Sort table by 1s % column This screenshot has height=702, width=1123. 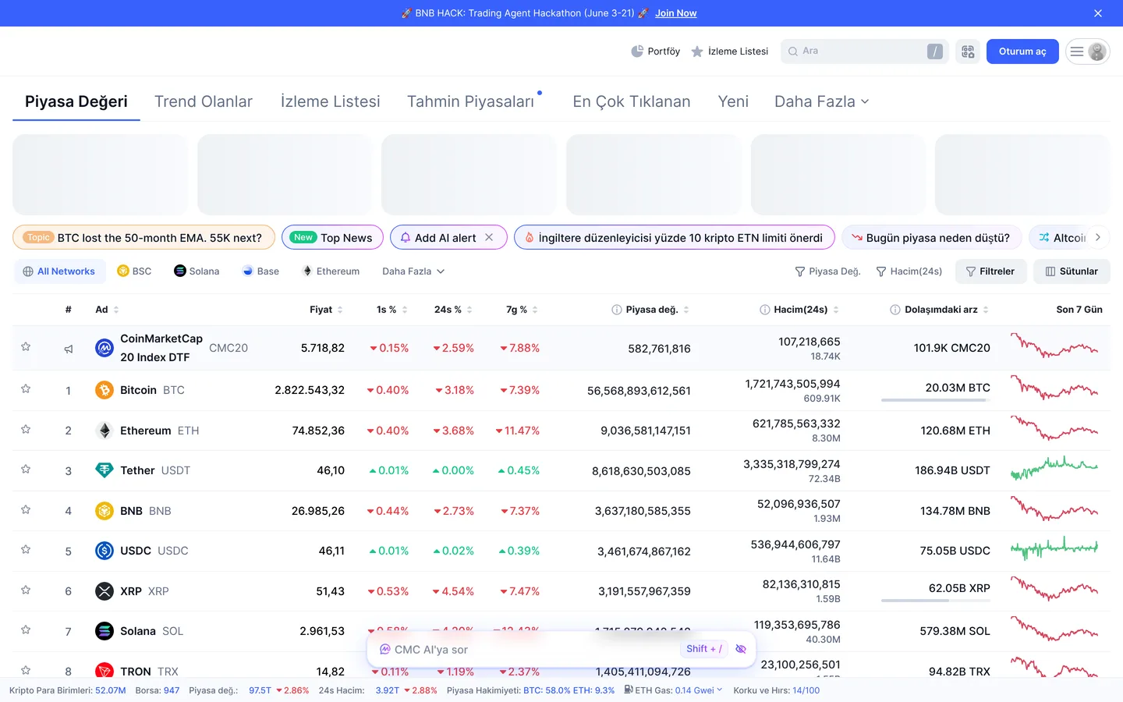392,310
